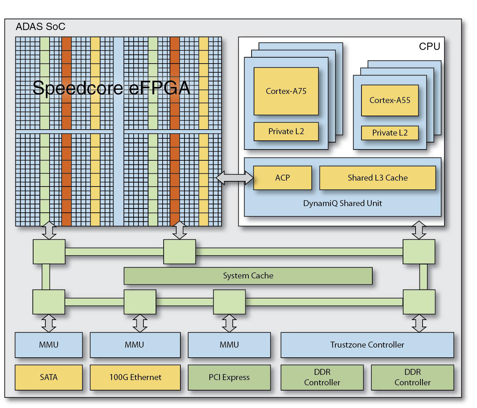Select the Private L2 under Cortex-A55

pos(390,133)
